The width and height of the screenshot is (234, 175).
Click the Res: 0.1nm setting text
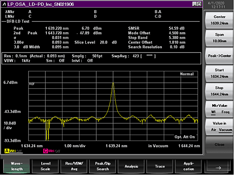tap(15, 56)
